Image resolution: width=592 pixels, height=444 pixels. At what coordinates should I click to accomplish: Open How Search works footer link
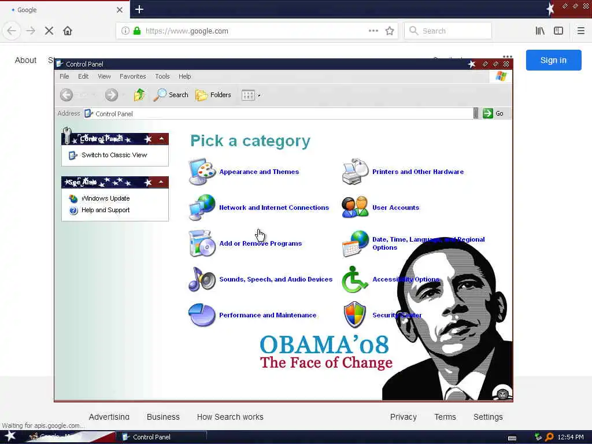230,417
